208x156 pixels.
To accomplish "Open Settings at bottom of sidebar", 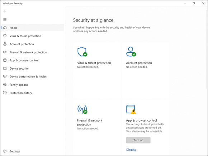I will tap(33, 151).
